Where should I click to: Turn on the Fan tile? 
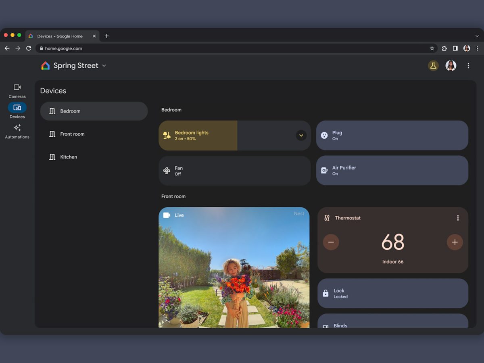[x=234, y=171]
